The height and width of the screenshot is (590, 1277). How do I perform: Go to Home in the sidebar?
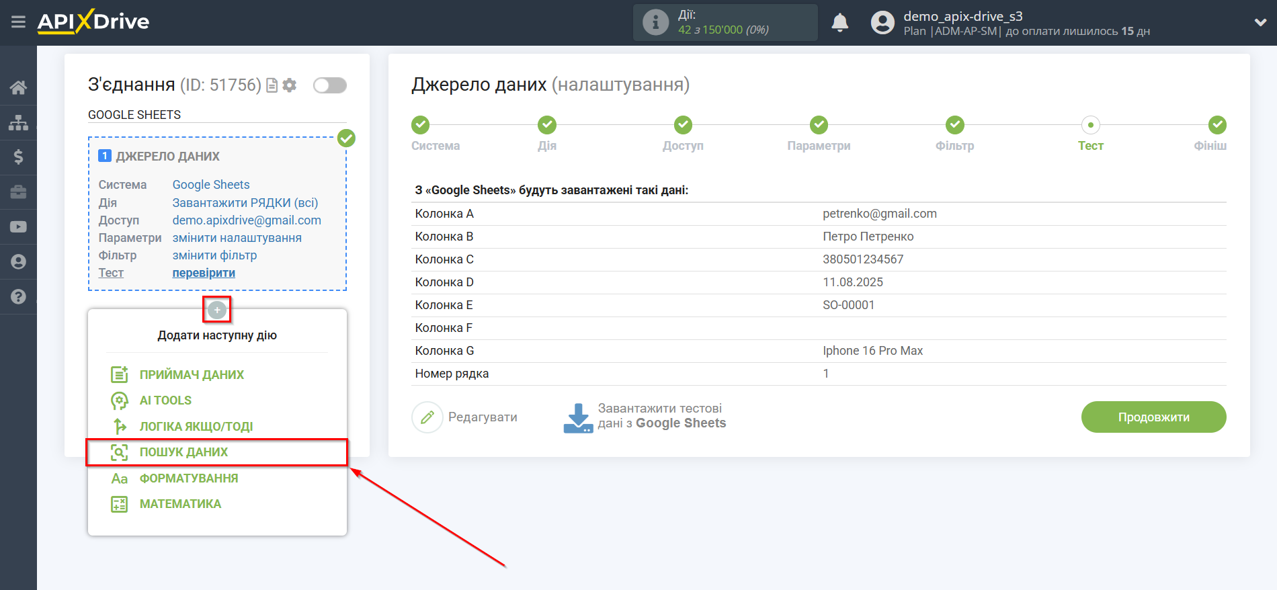coord(18,87)
